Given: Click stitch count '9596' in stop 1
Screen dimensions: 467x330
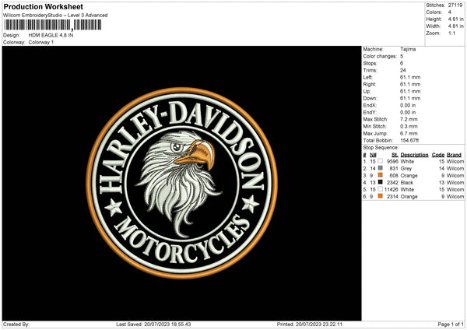Looking at the screenshot, I should click(x=392, y=161).
